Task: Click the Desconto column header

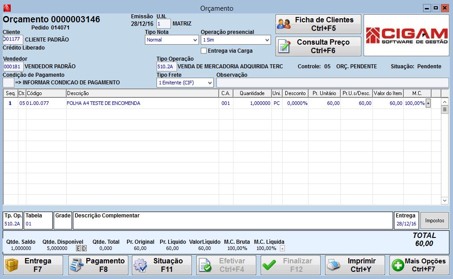Action: point(295,93)
